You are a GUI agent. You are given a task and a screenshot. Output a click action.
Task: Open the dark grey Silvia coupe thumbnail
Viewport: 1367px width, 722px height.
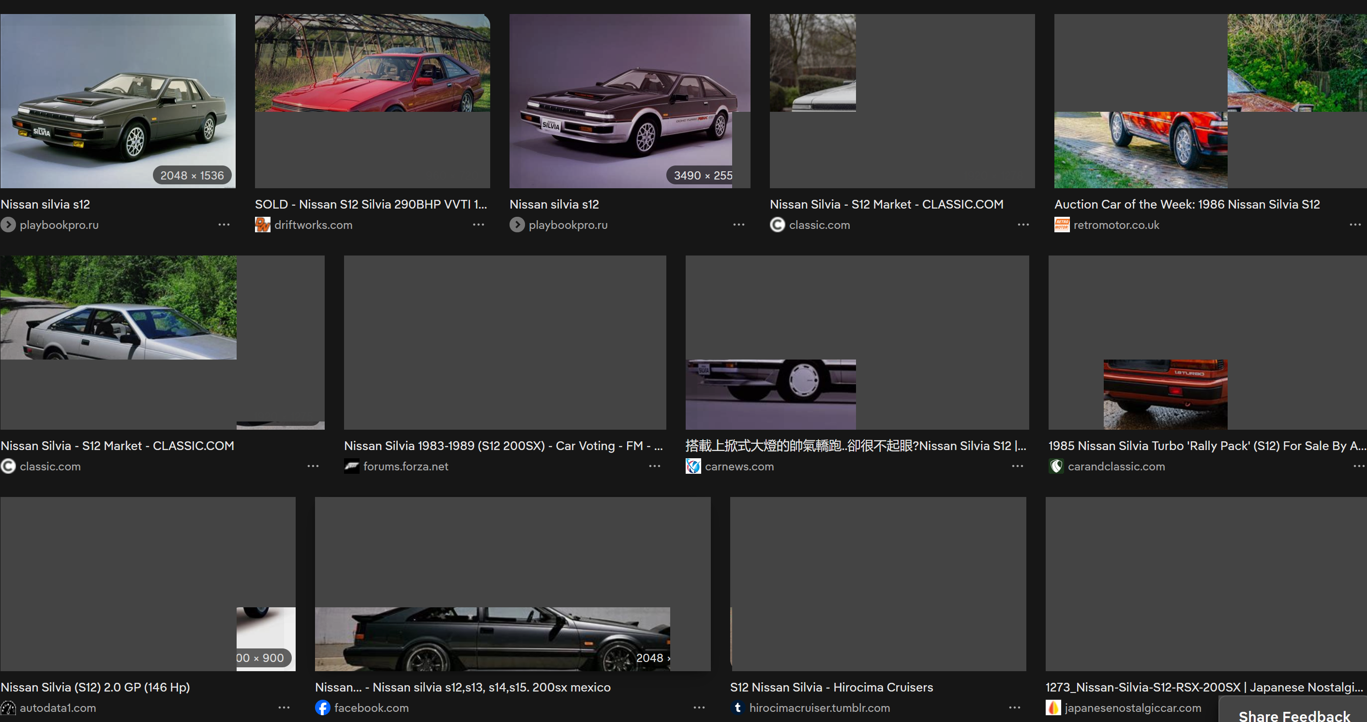coord(118,101)
